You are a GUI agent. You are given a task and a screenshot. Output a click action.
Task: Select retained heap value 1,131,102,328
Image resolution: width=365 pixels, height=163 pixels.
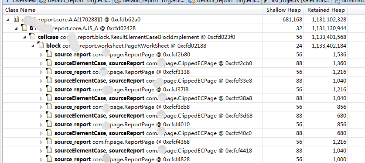(329, 20)
